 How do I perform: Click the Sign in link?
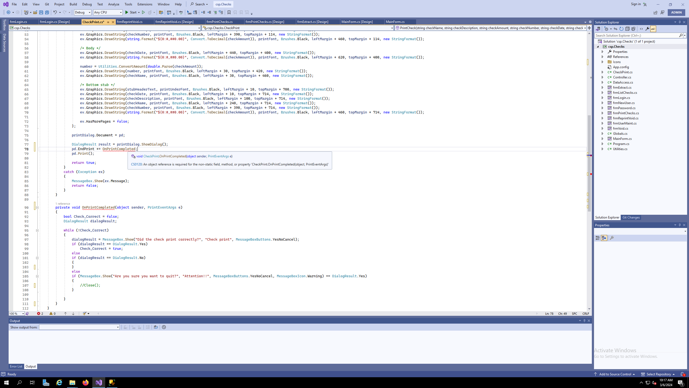[636, 4]
